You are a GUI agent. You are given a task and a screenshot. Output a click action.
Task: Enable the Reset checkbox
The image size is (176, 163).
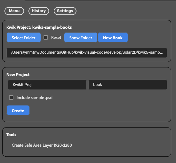coord(46,37)
